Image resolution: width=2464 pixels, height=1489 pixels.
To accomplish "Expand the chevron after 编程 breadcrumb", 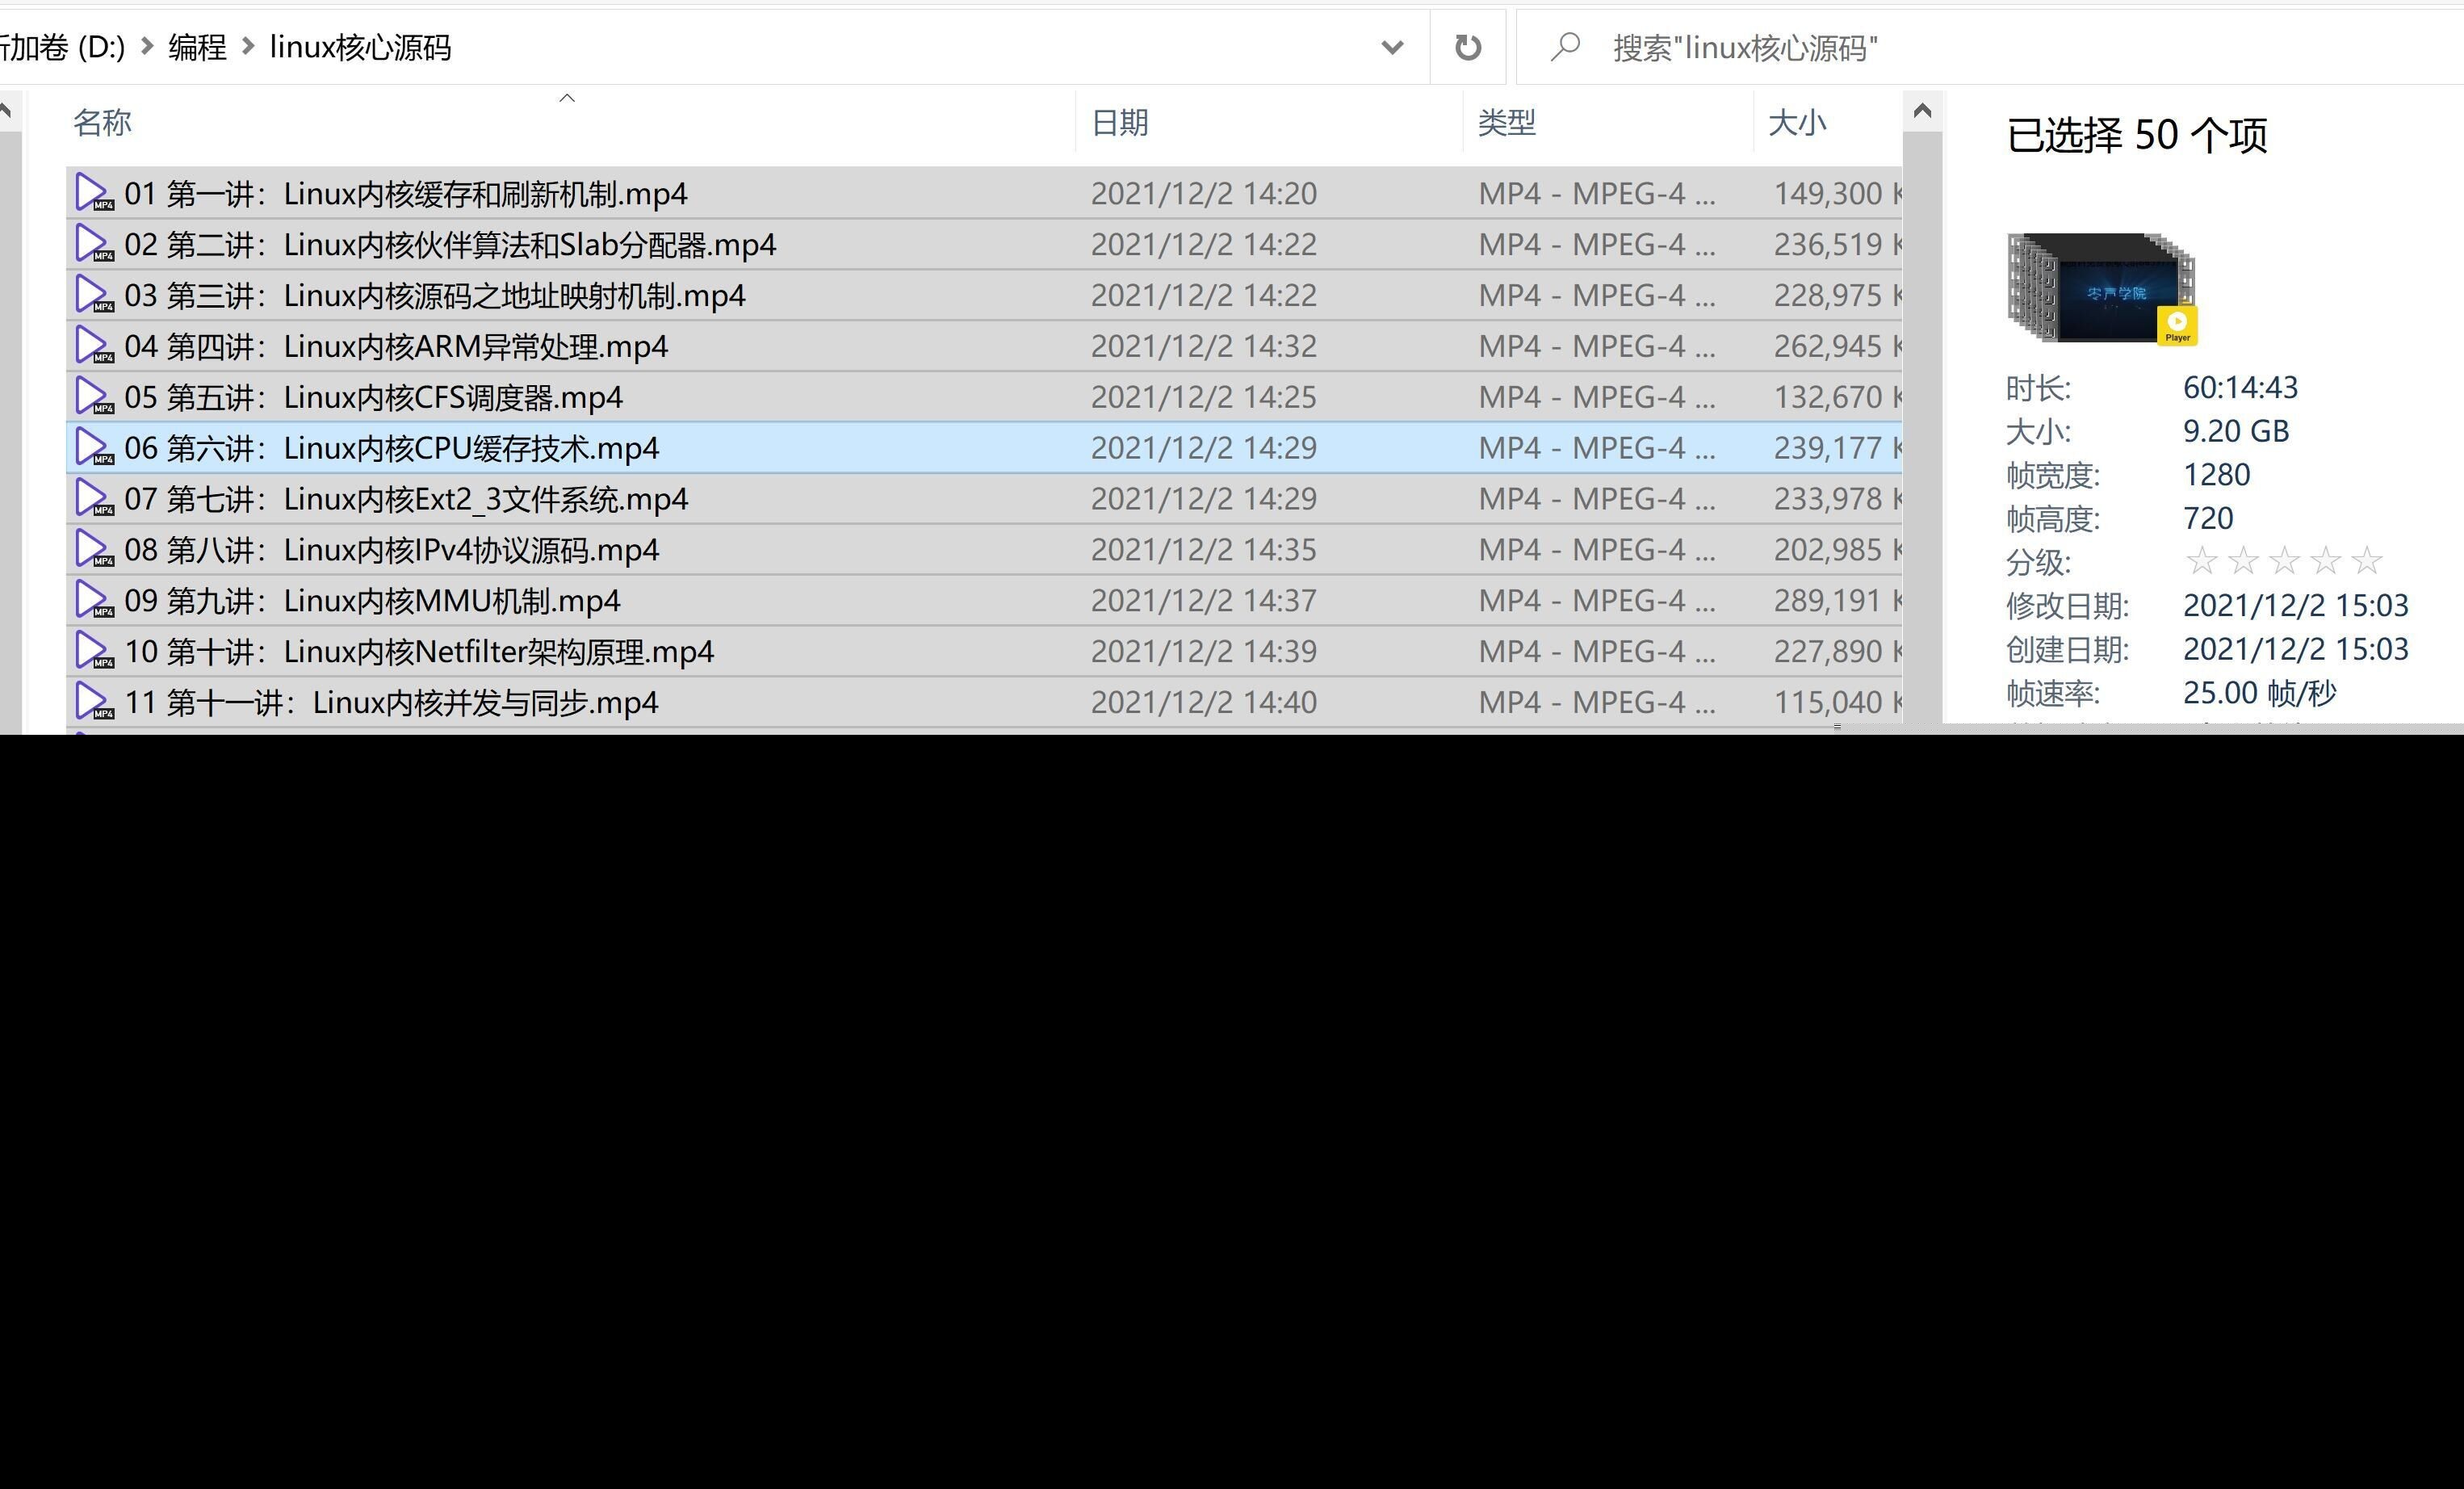I will (x=248, y=46).
